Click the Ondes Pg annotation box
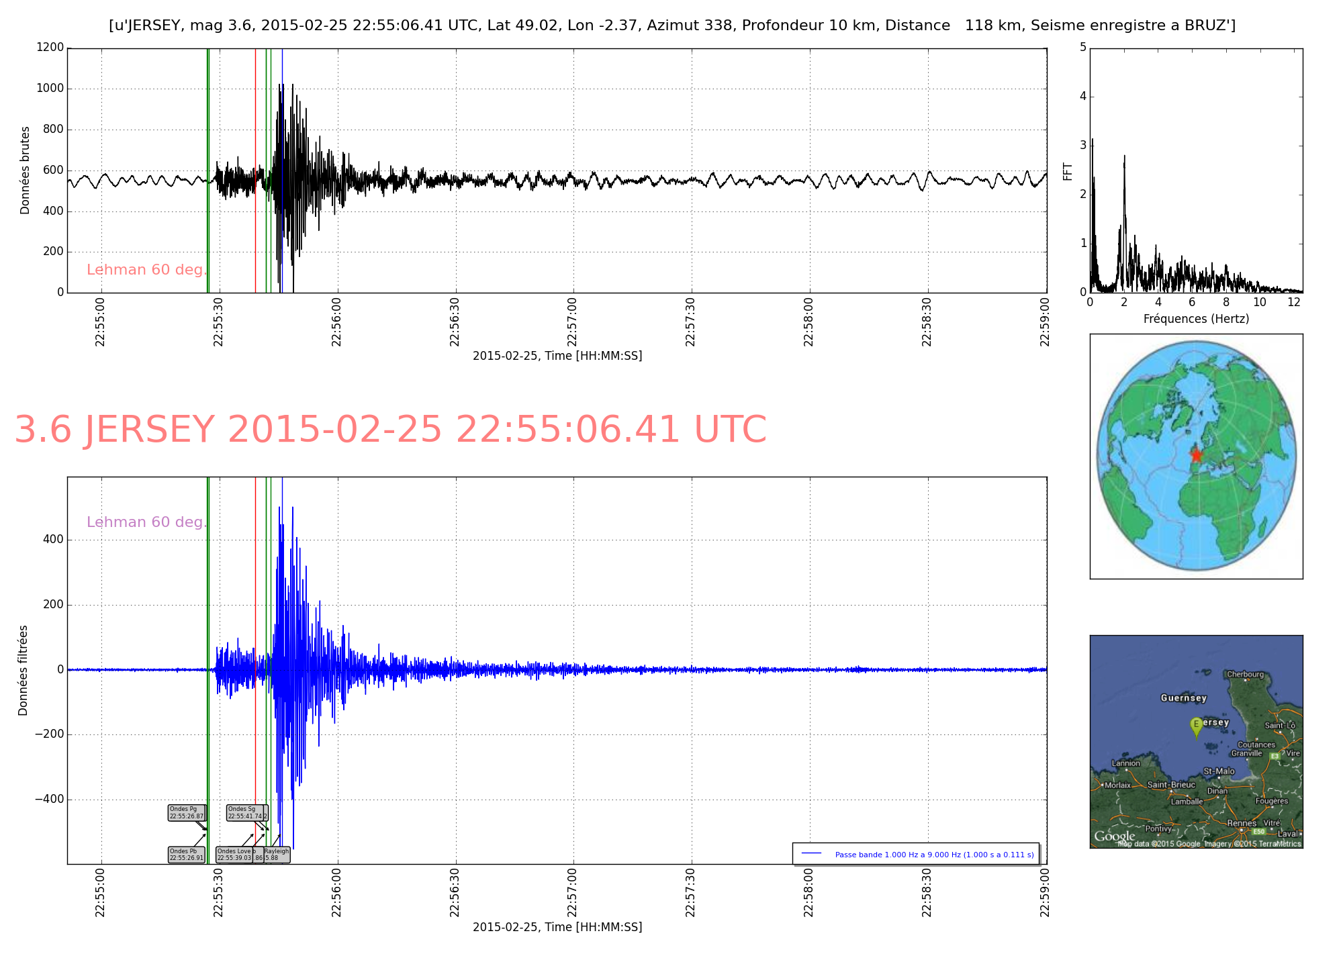This screenshot has width=1343, height=960. (x=187, y=813)
